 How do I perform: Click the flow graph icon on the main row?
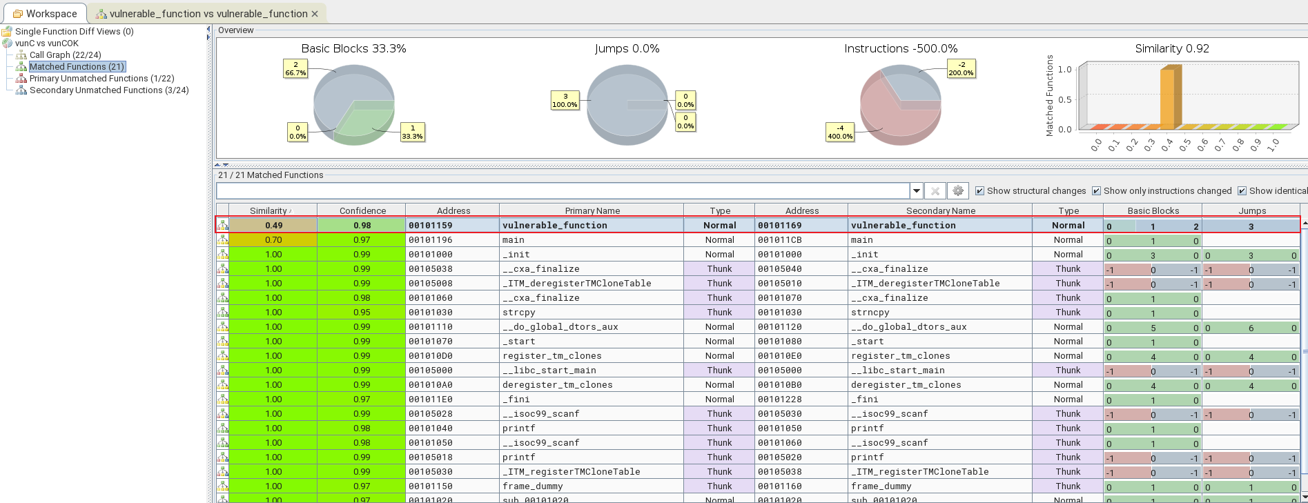pos(222,240)
